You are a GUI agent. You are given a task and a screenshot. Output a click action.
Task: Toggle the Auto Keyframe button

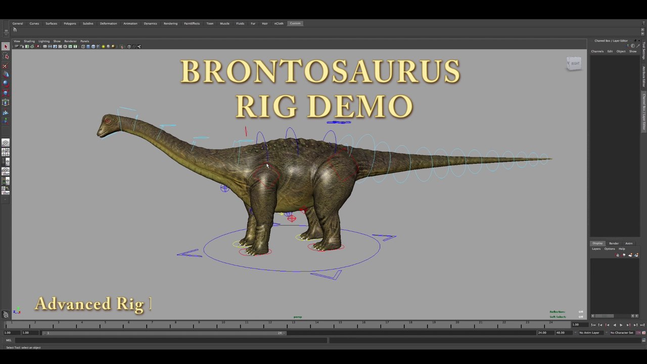pyautogui.click(x=638, y=333)
